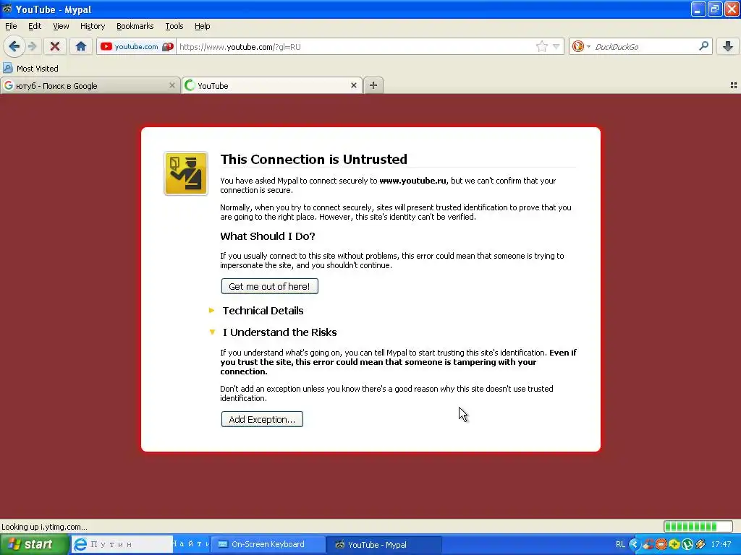This screenshot has height=555, width=741.
Task: Click the 'Add Exception...' button
Action: coord(262,419)
